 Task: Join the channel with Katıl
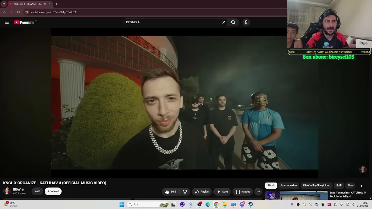click(x=37, y=191)
